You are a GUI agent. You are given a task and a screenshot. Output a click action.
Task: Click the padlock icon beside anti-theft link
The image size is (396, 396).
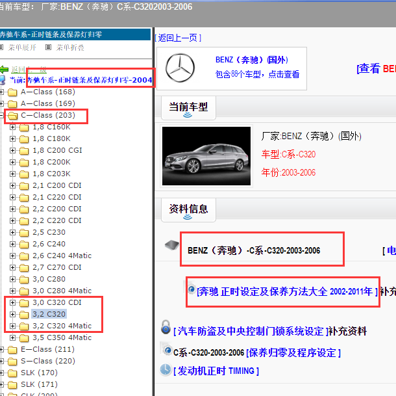[x=166, y=327]
